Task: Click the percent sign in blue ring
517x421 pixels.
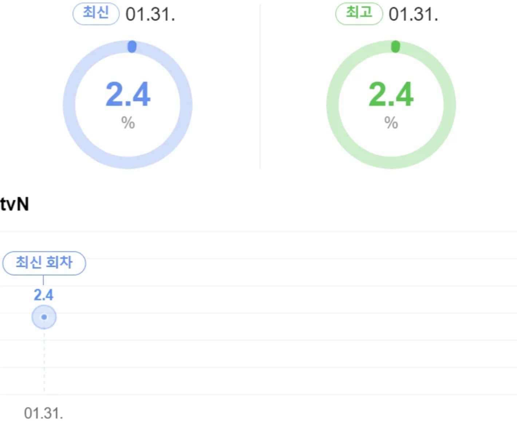Action: coord(128,123)
